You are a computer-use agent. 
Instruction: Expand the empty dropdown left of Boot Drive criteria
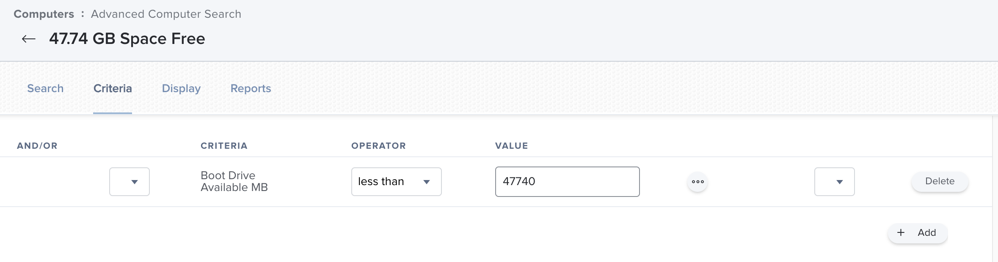[x=130, y=182]
